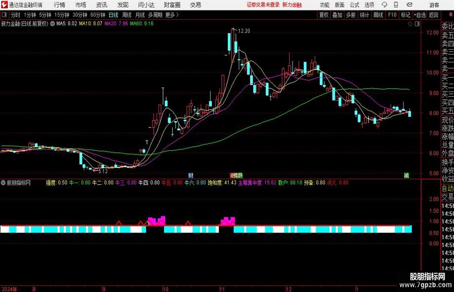Click the 散户: 88.18 indicator value
The width and height of the screenshot is (454, 292).
290,183
